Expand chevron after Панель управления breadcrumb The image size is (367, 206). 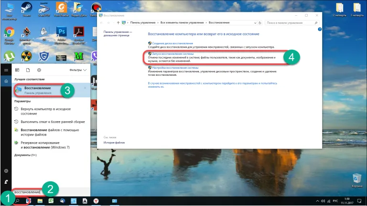pos(158,23)
